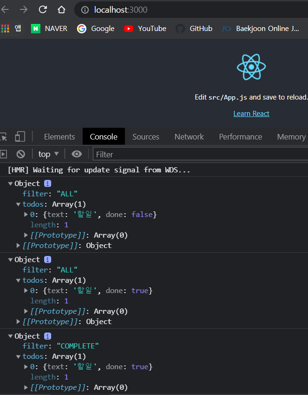Screen dimensions: 308x395
Task: Expand Array(0) prototype in second Object
Action: (26, 311)
